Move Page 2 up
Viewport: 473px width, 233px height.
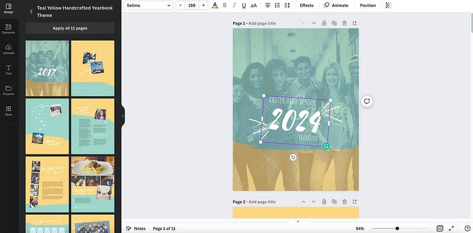click(303, 202)
